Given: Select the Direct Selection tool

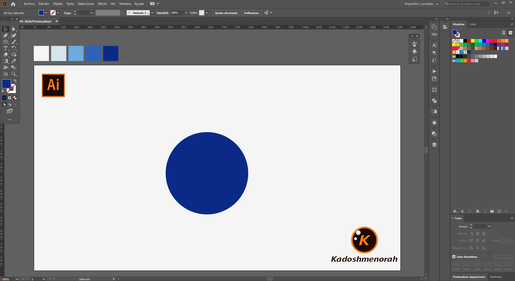Looking at the screenshot, I should coord(14,29).
